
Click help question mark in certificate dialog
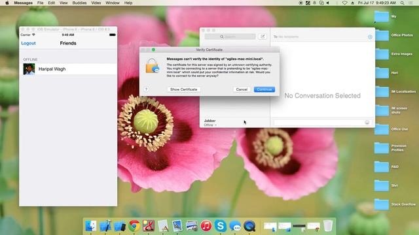[146, 89]
